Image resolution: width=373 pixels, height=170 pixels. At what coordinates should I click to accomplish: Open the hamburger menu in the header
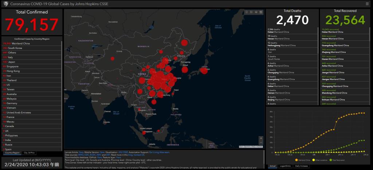pos(367,4)
